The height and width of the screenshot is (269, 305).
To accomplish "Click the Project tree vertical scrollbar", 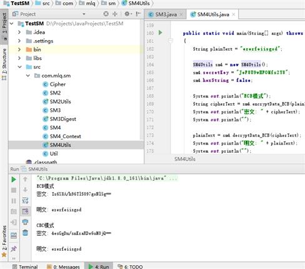I will (142, 79).
